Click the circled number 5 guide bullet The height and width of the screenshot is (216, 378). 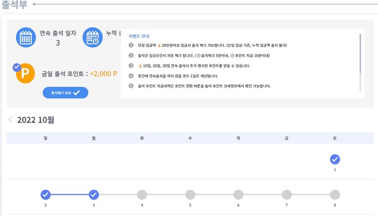pyautogui.click(x=131, y=86)
